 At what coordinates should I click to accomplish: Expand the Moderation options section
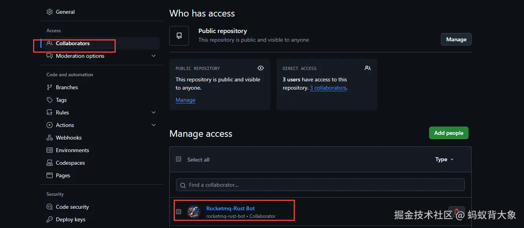coord(154,56)
